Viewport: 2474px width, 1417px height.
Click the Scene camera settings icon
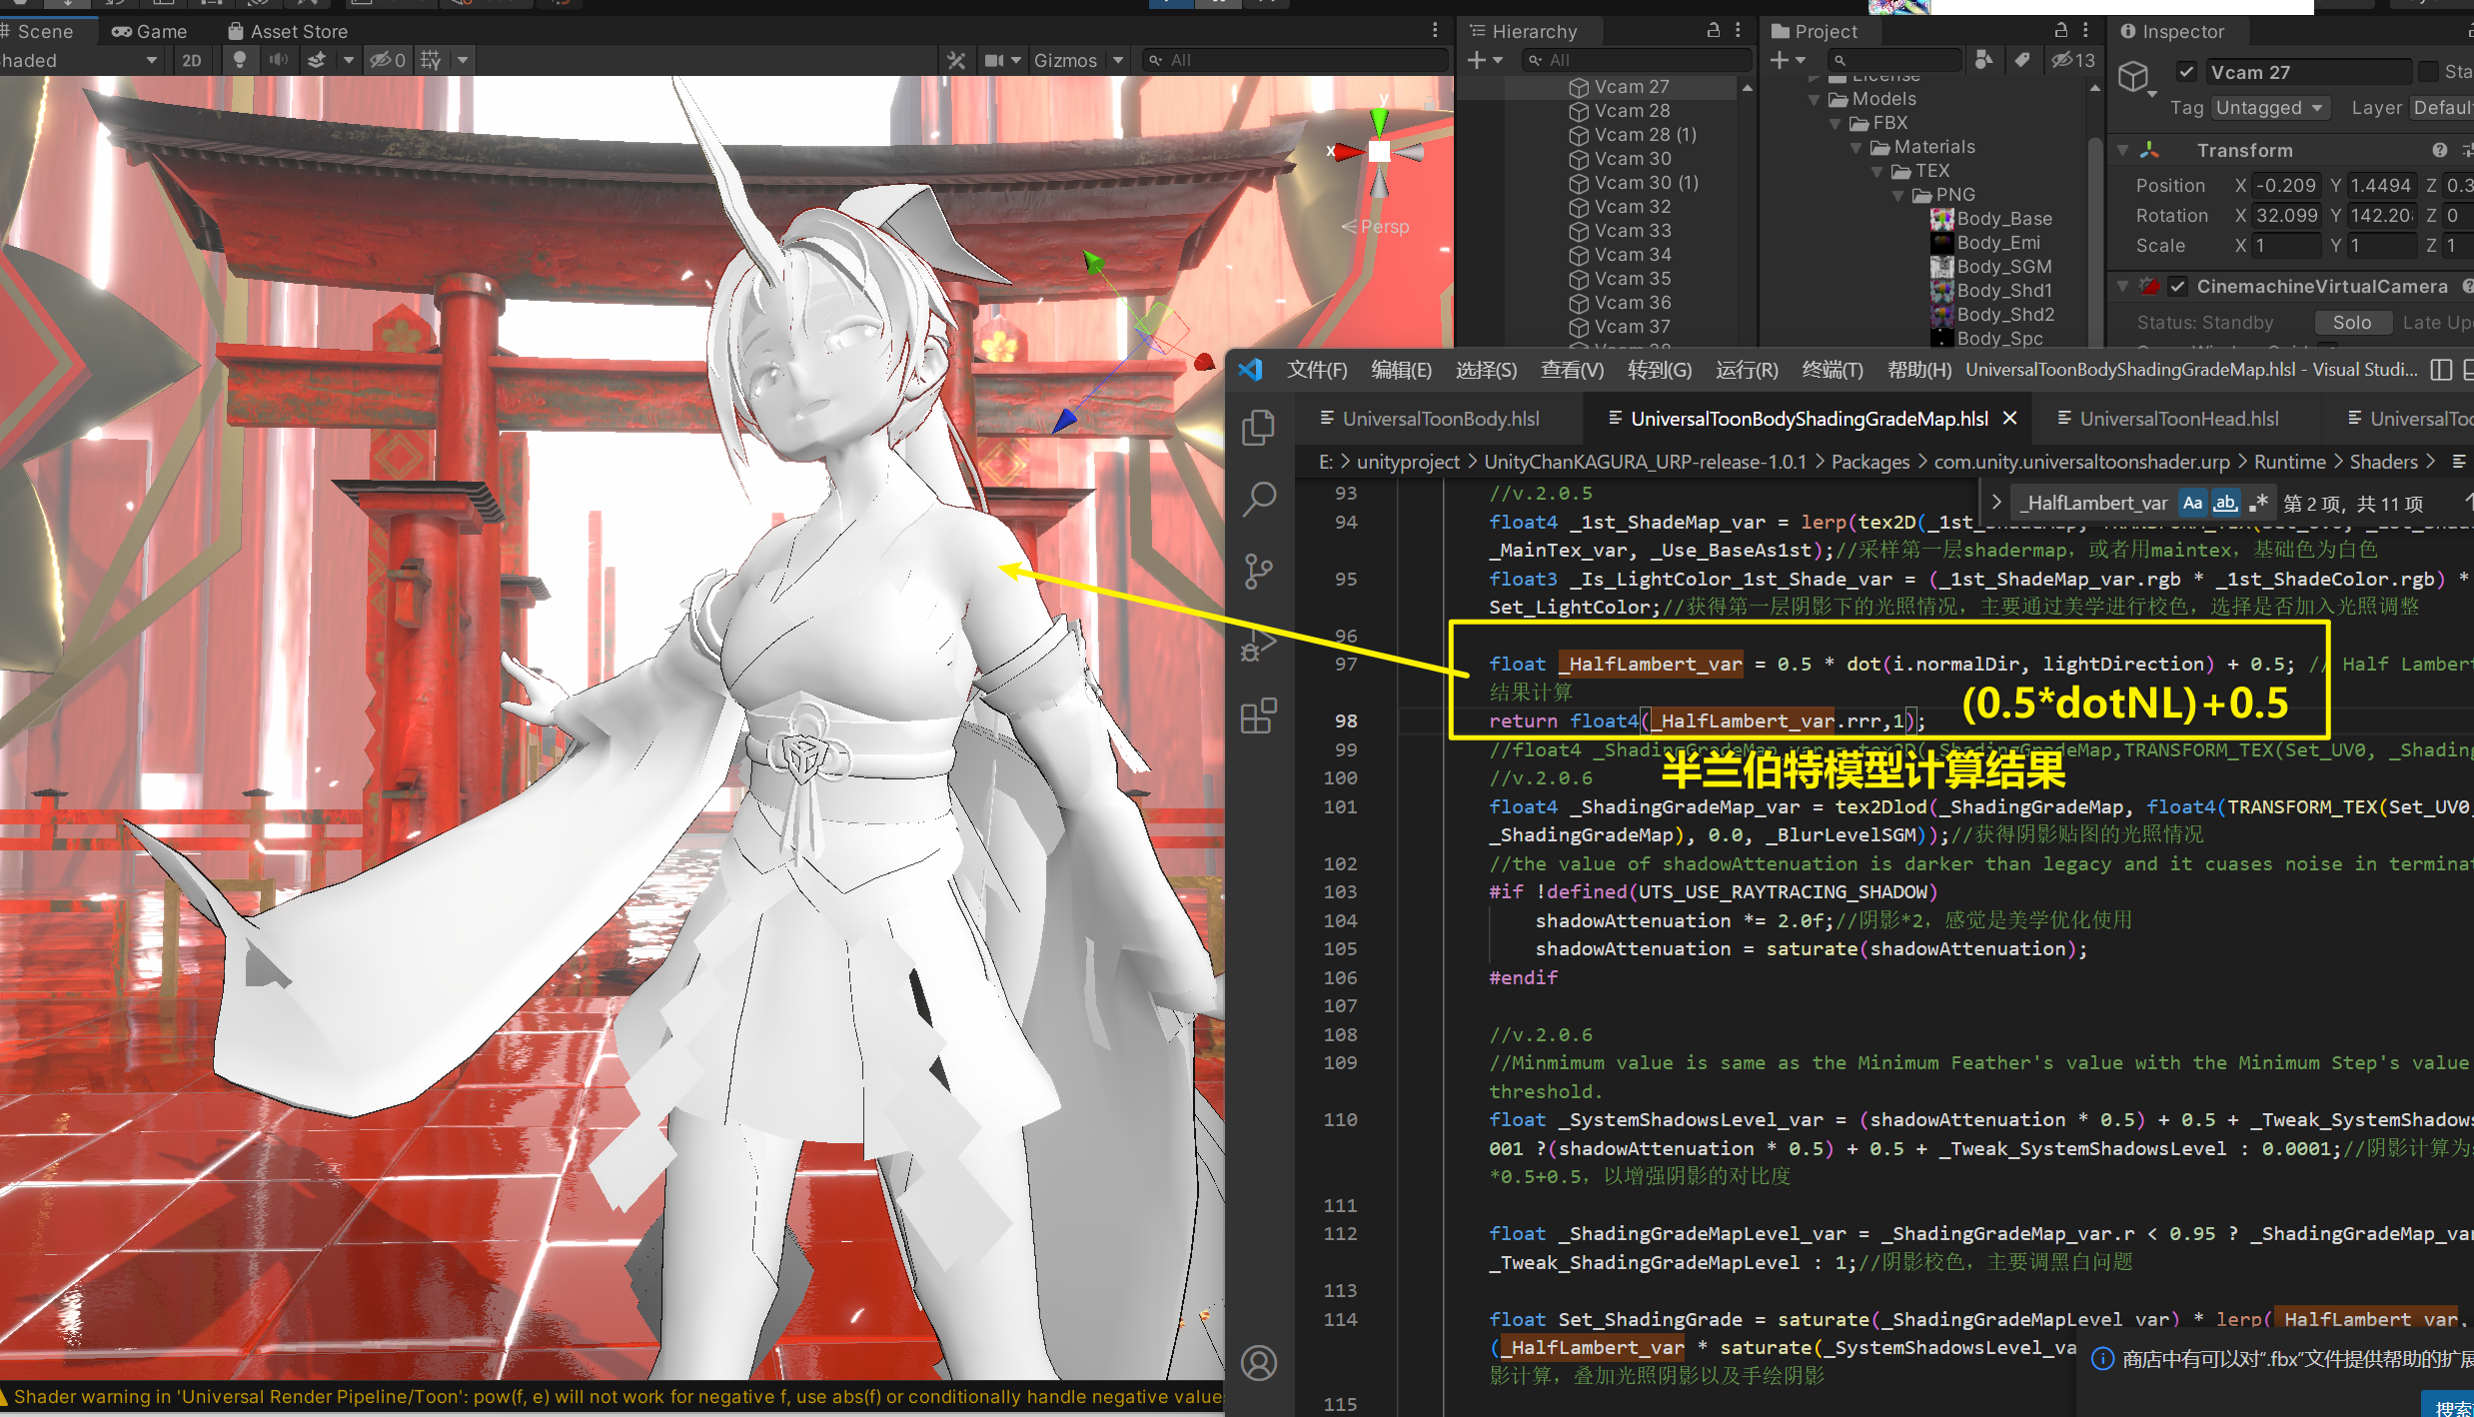pyautogui.click(x=995, y=60)
